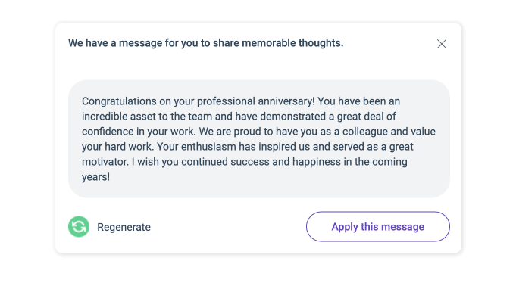Click the dialog heading about memorable thoughts
The width and height of the screenshot is (516, 289).
(205, 43)
